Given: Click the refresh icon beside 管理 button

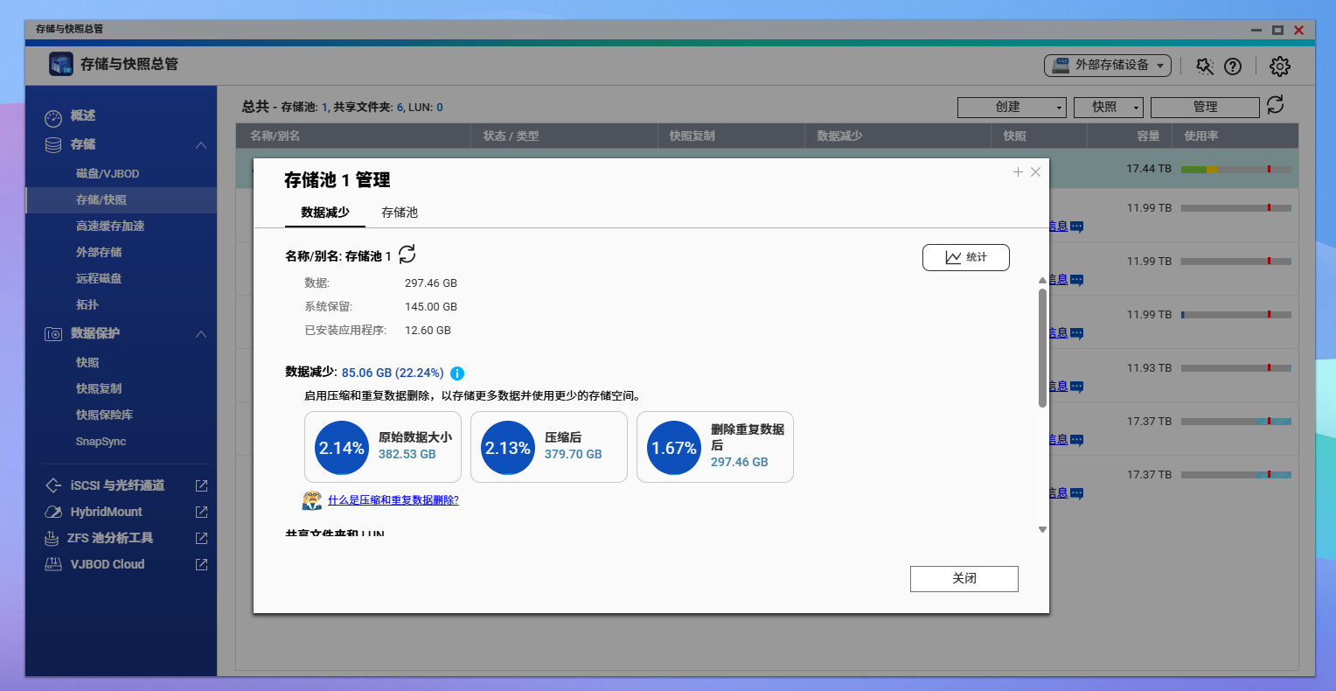Looking at the screenshot, I should tap(1276, 105).
